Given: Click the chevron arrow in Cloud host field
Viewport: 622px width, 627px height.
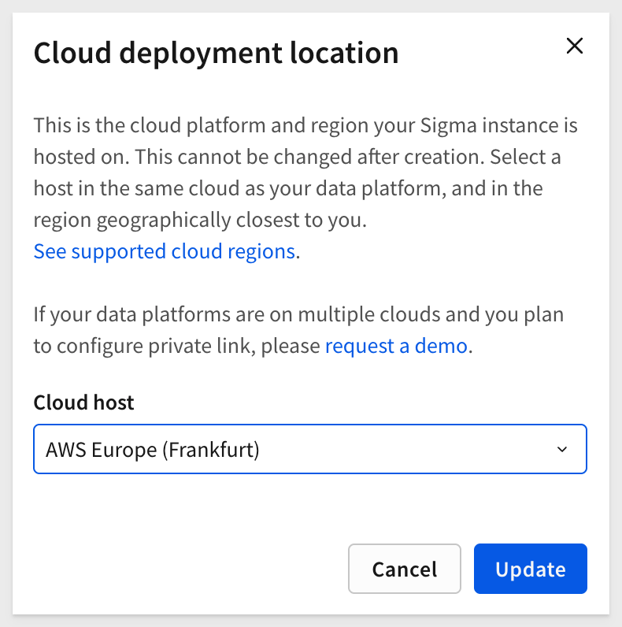Looking at the screenshot, I should (x=562, y=450).
